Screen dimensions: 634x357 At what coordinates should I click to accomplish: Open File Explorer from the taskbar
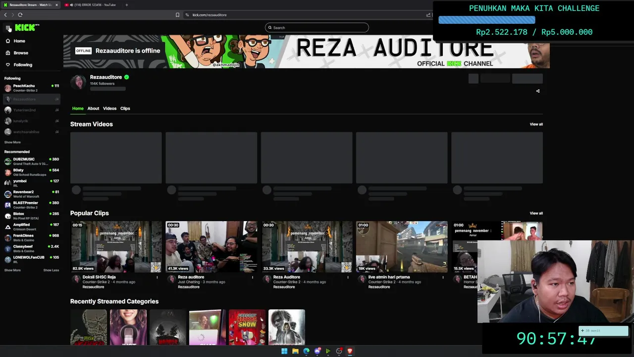(295, 351)
